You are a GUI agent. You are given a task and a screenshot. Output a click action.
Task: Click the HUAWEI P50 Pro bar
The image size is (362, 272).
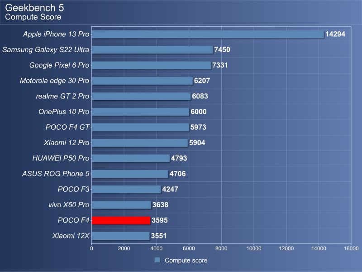131,158
